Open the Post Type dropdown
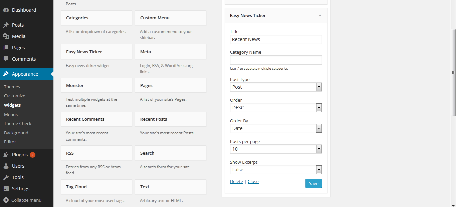The width and height of the screenshot is (456, 207). pyautogui.click(x=276, y=87)
